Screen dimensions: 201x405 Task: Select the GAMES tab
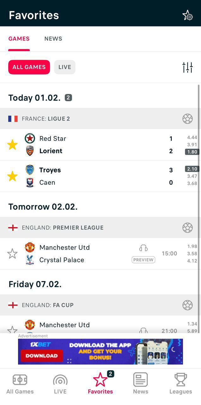(19, 39)
